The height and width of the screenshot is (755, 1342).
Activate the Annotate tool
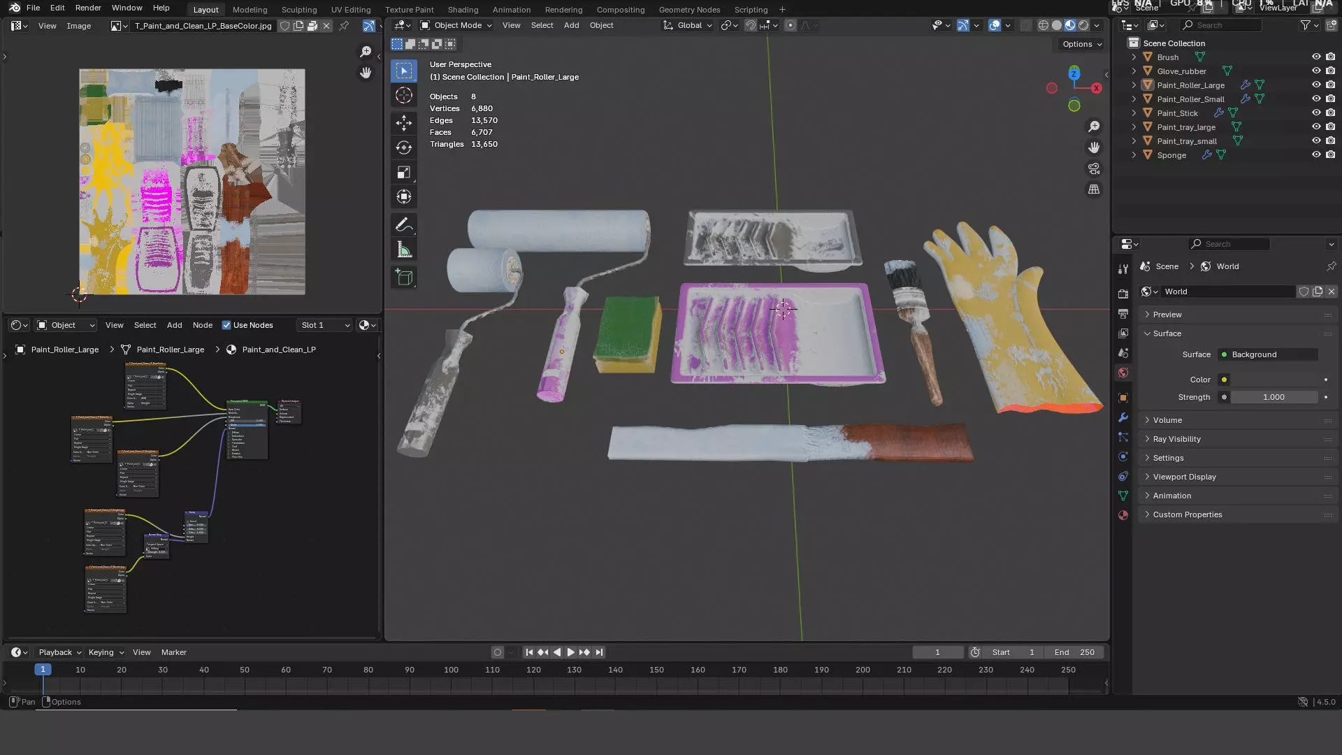pyautogui.click(x=404, y=225)
